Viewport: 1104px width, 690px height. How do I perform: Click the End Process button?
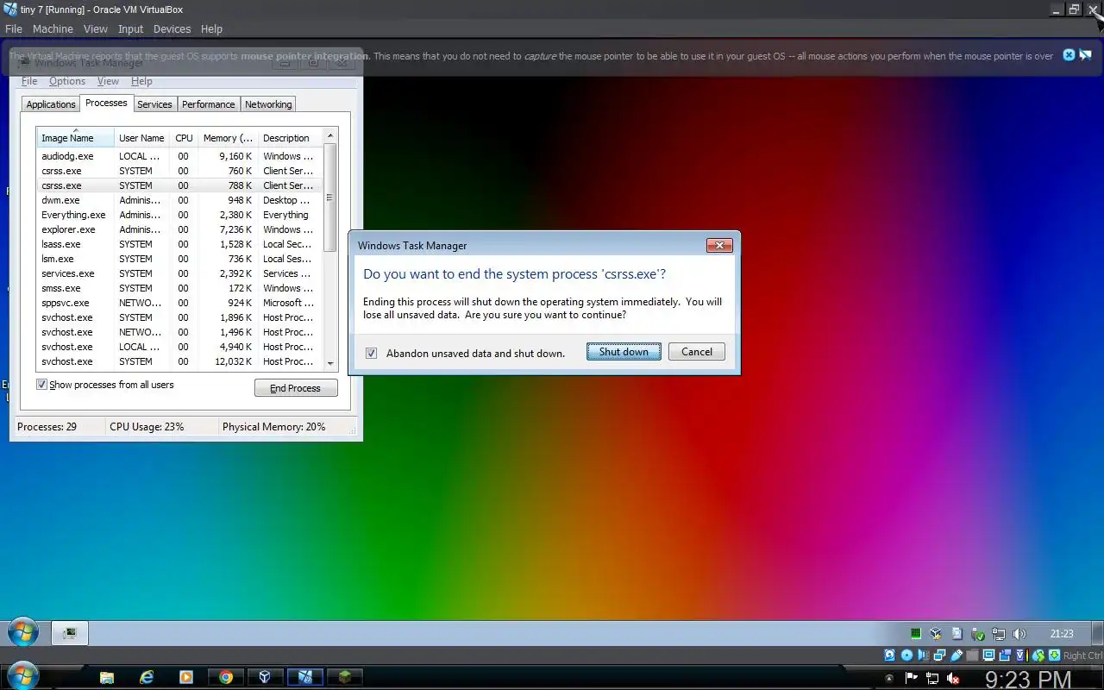click(296, 388)
